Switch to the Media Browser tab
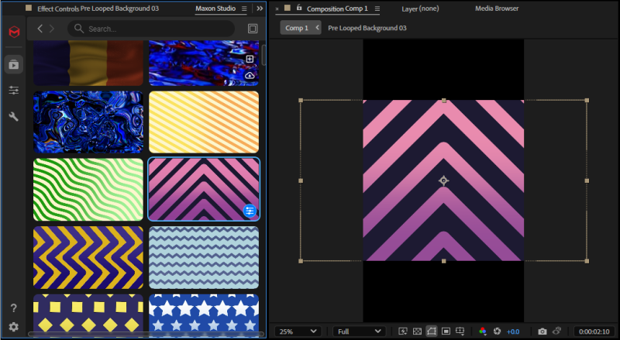The width and height of the screenshot is (620, 340). pos(498,9)
